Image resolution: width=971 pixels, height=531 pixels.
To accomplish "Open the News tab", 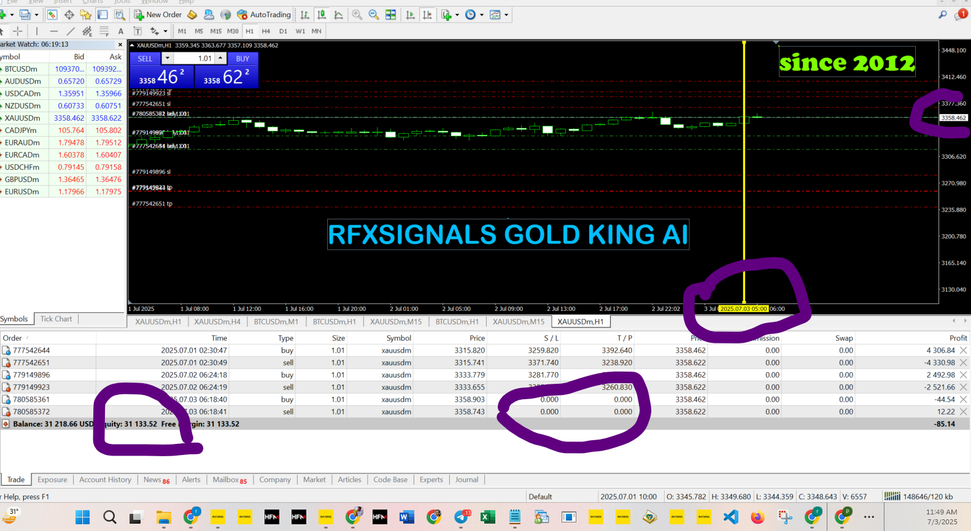I will [157, 479].
